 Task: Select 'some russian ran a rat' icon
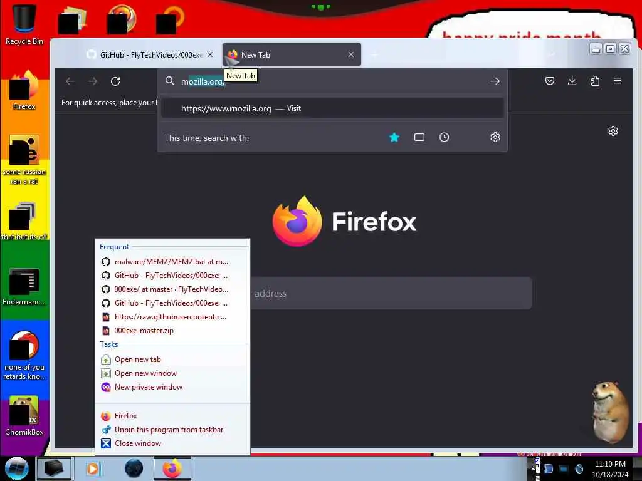24,160
